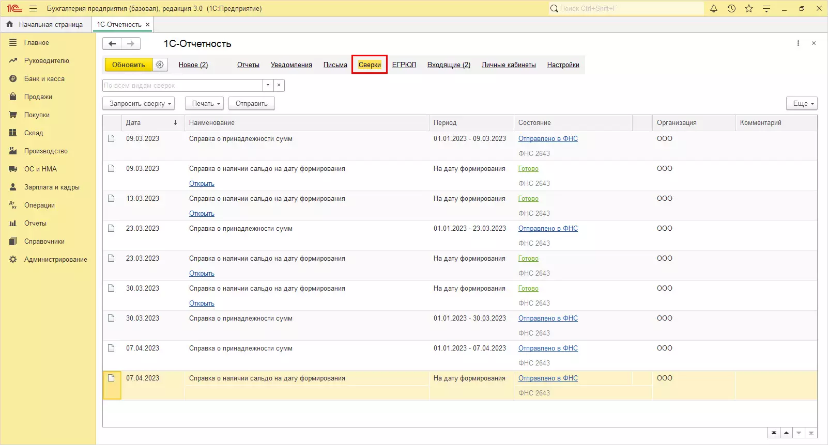
Task: Open the history clock icon
Action: [731, 9]
